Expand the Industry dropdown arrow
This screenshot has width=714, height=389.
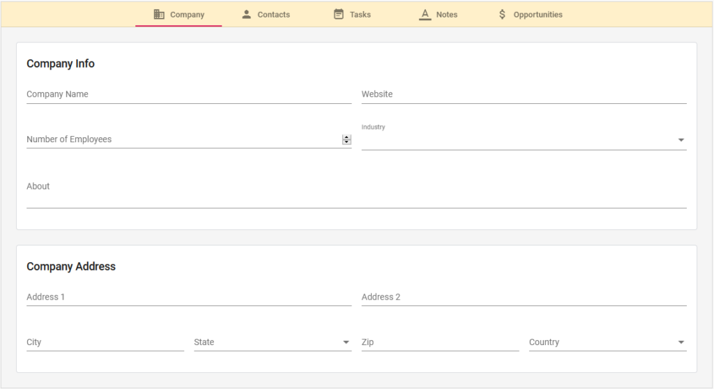[681, 140]
